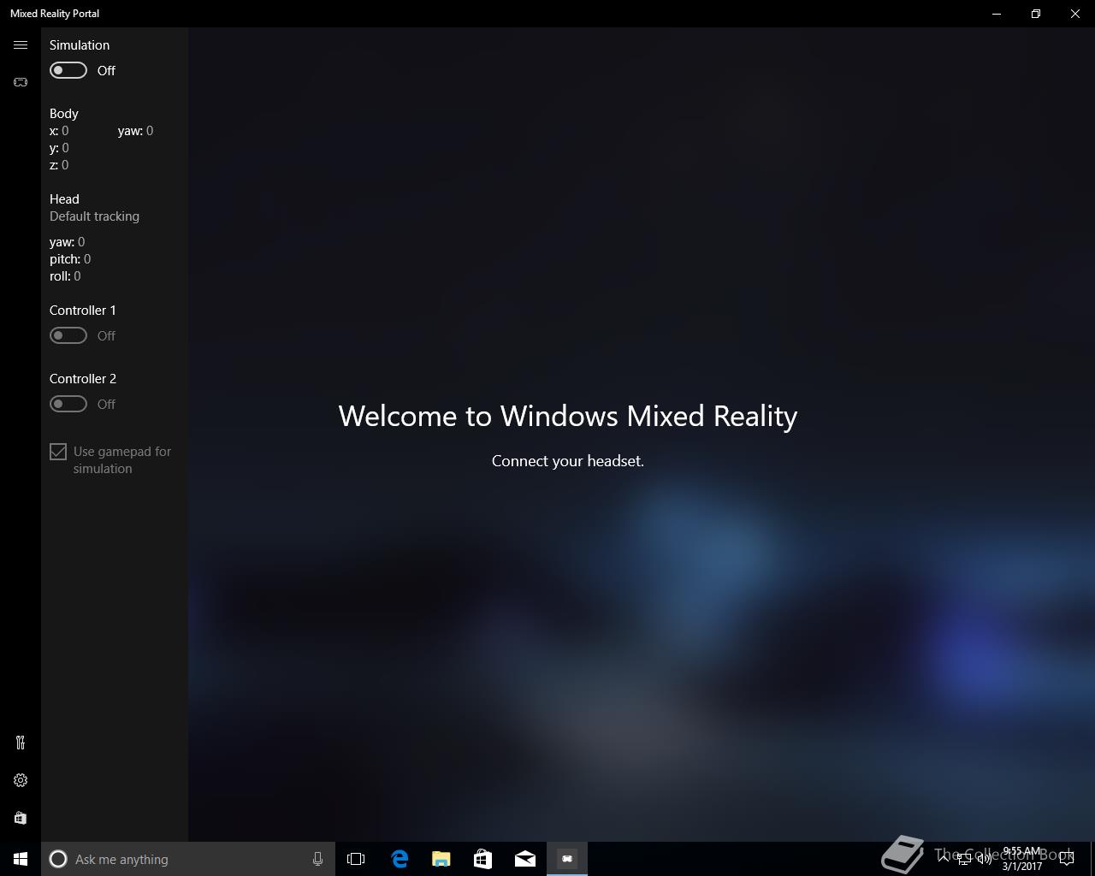Open File Explorer from the taskbar
The height and width of the screenshot is (876, 1095).
pyautogui.click(x=441, y=859)
